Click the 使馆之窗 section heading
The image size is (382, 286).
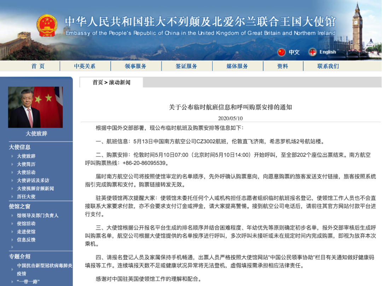19,206
